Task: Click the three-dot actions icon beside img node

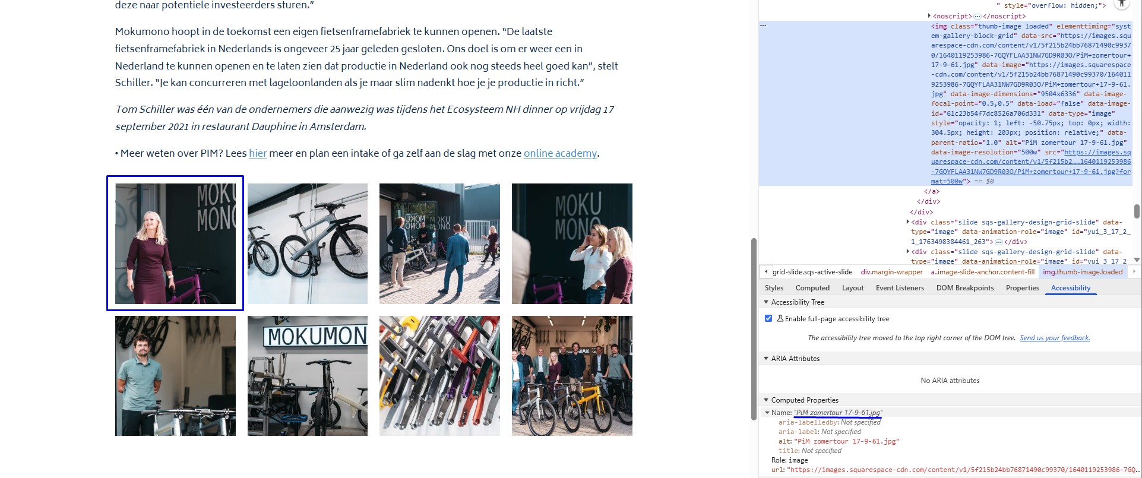Action: (764, 26)
